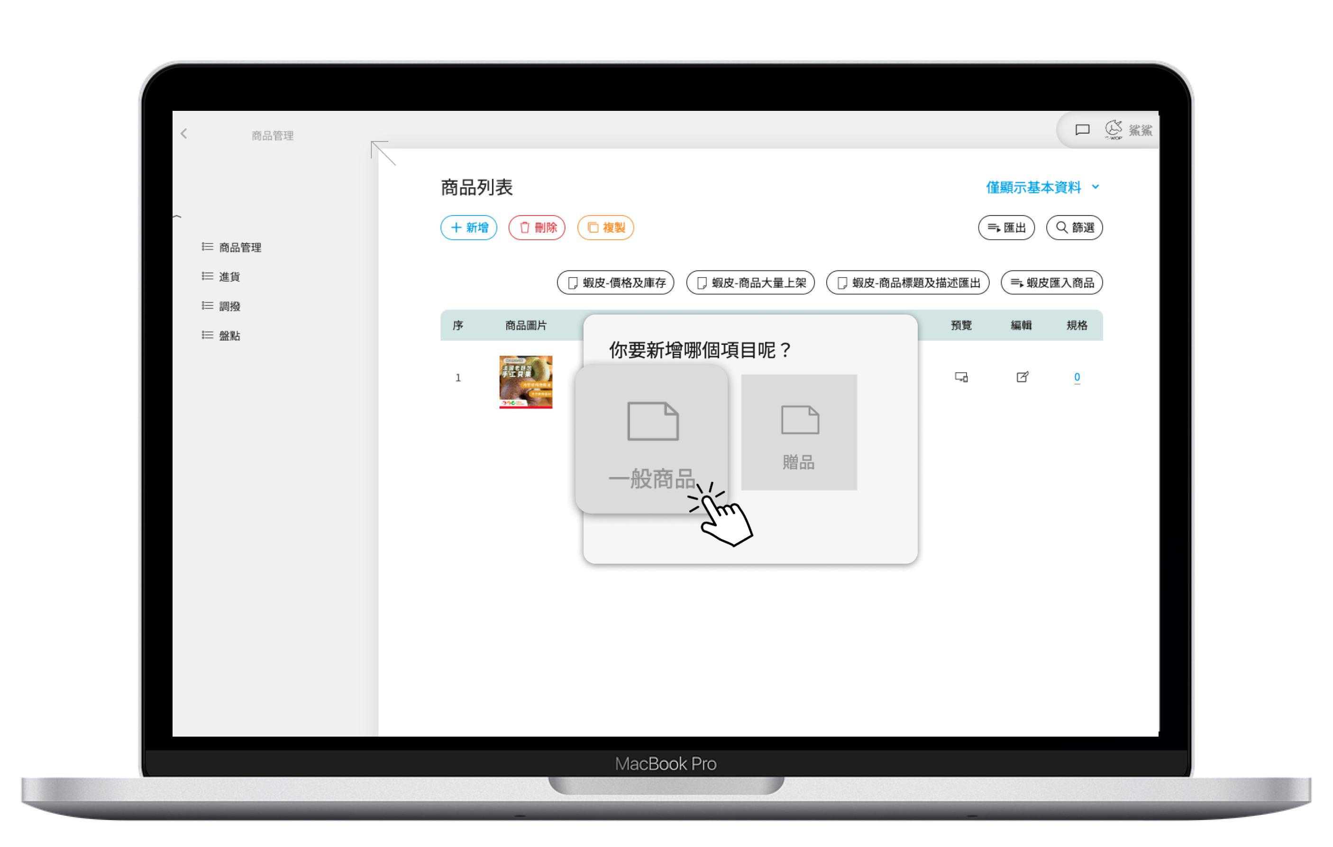Click the user avatar icon
The image size is (1333, 847).
coord(1113,129)
